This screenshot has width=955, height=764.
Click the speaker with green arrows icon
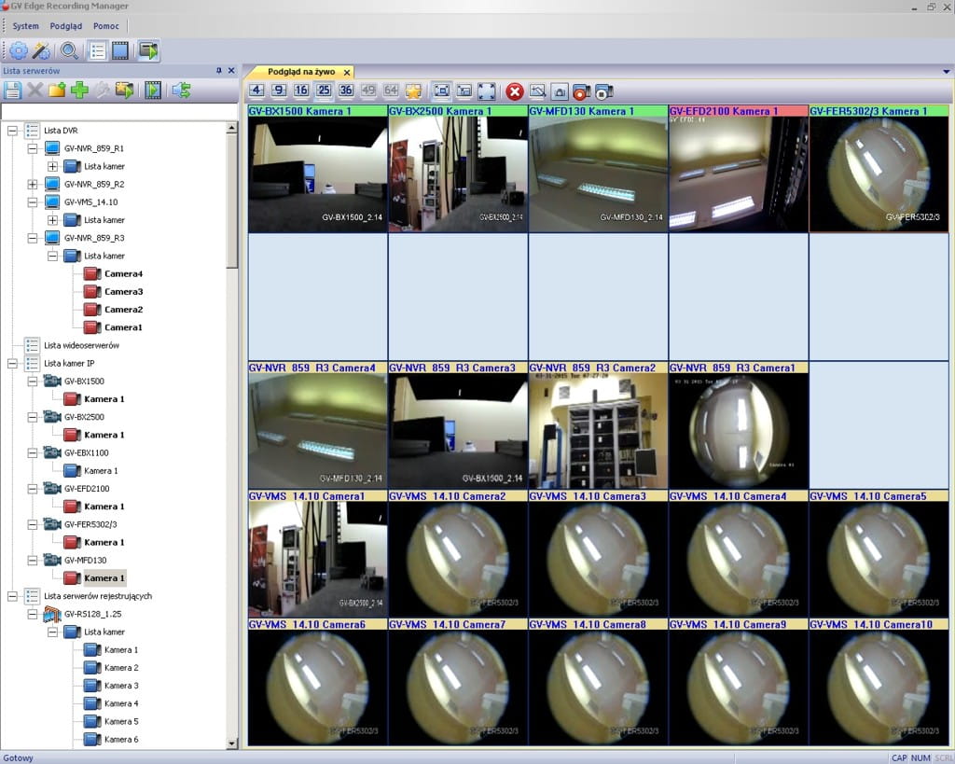[181, 90]
